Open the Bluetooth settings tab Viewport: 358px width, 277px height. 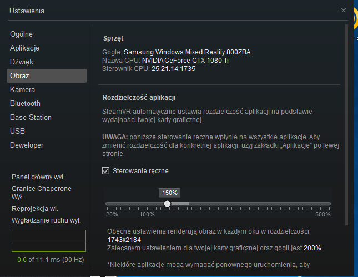click(25, 104)
